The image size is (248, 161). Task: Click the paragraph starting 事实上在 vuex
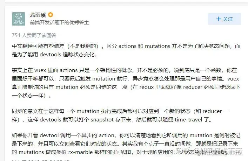[x=126, y=83]
